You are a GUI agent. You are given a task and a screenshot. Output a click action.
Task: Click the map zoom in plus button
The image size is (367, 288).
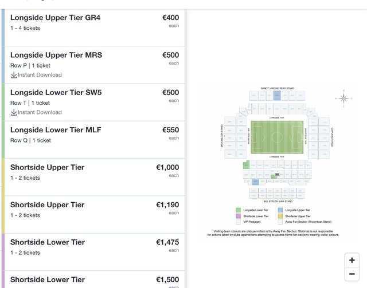[352, 260]
